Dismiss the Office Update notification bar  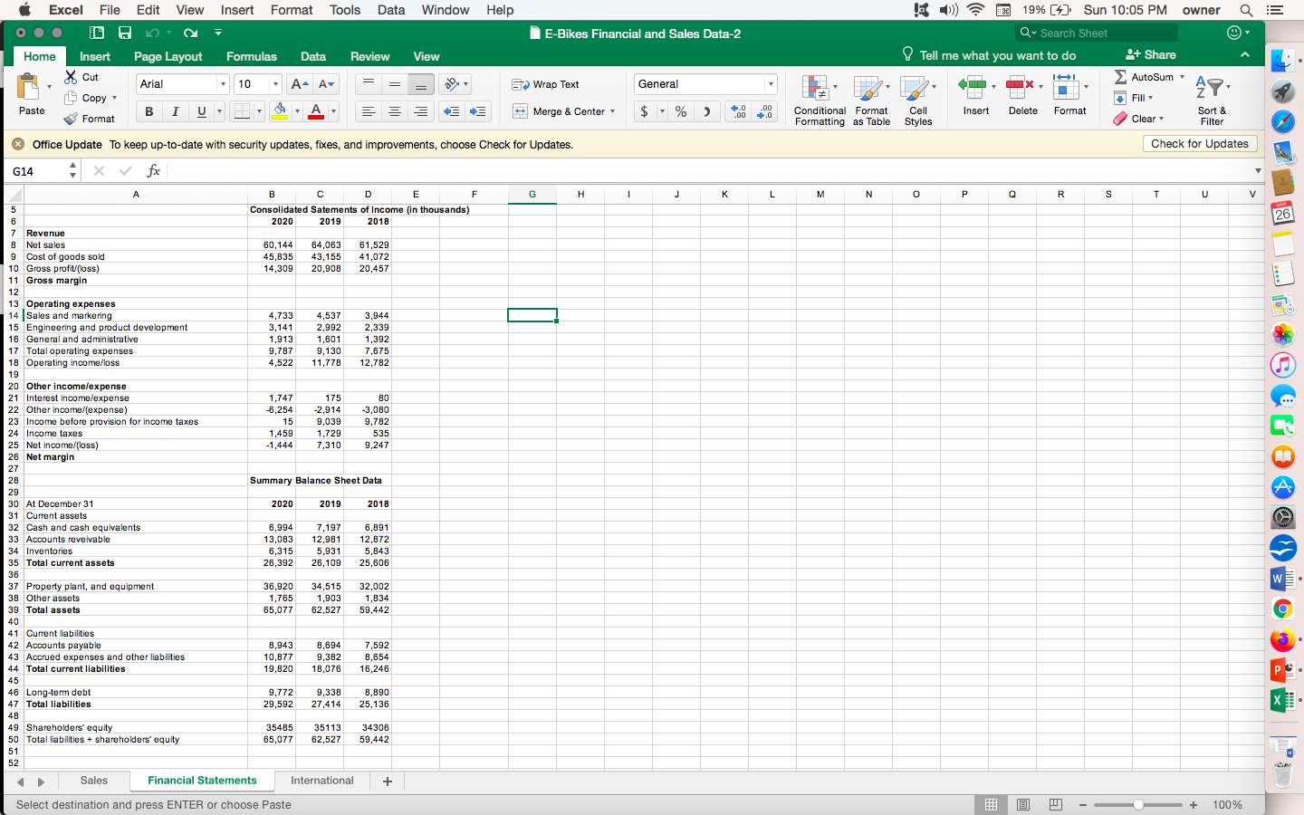pyautogui.click(x=17, y=144)
